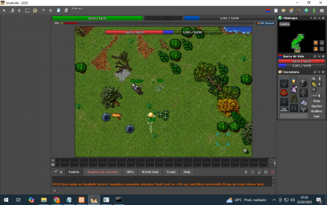
Task: Open Minimapa panel help question mark
Action: 311,18
